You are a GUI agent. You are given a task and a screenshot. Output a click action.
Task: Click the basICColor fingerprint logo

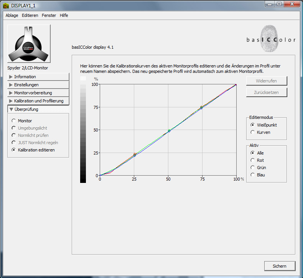click(271, 39)
